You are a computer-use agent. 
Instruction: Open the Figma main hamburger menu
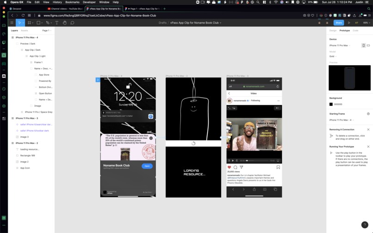(x=12, y=23)
